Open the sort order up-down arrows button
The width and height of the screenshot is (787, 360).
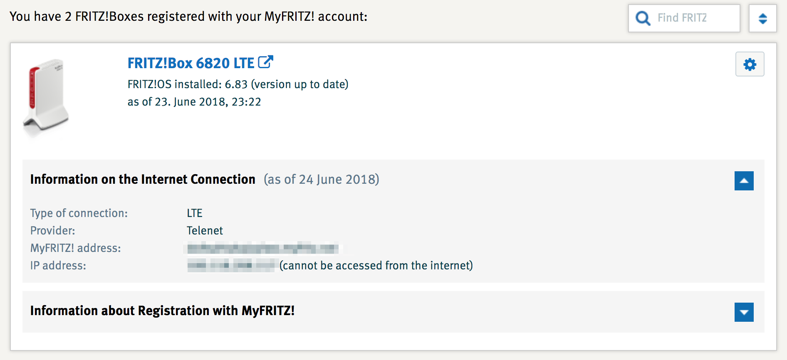click(762, 19)
